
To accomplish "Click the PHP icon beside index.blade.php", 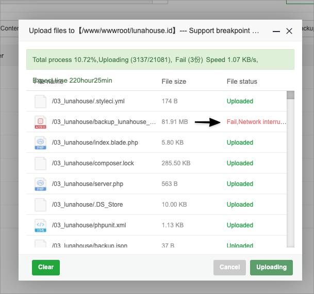I will coord(40,143).
